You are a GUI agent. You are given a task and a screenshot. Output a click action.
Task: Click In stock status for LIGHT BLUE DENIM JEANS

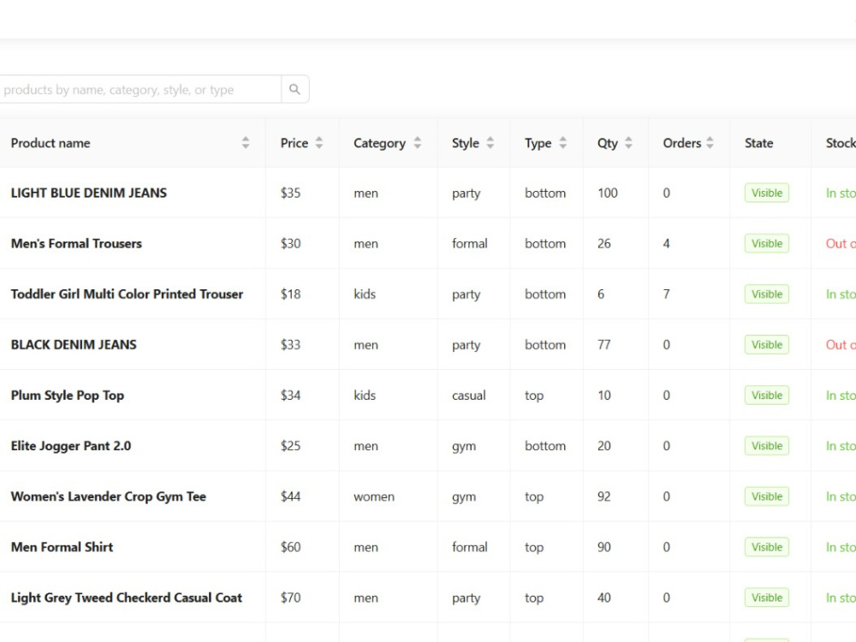tap(841, 193)
